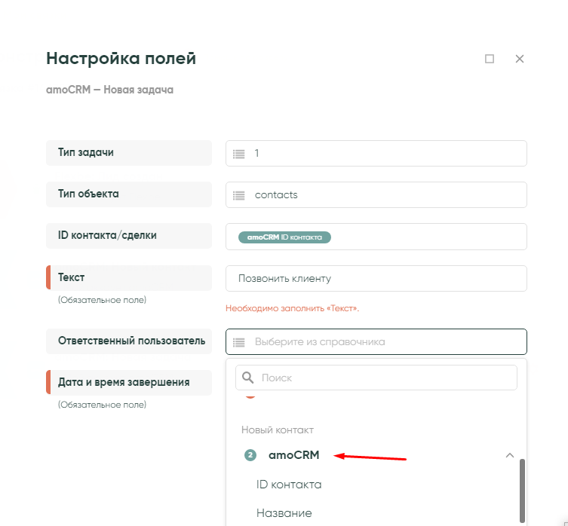Click the list icon in Тип задачи field
Viewport: 568px width, 526px height.
239,154
